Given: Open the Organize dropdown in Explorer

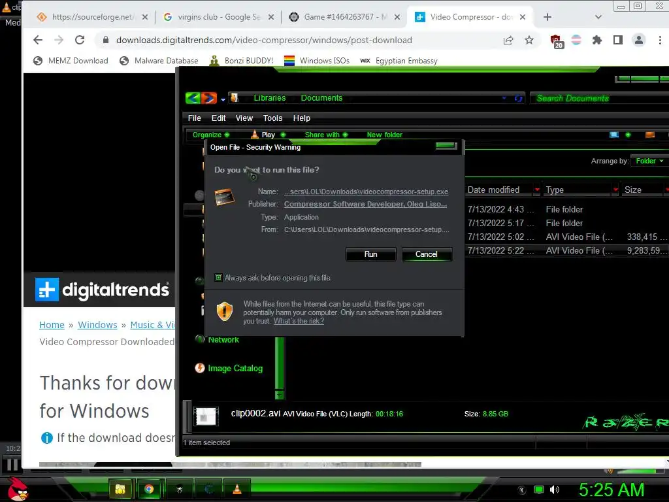Looking at the screenshot, I should pos(211,135).
